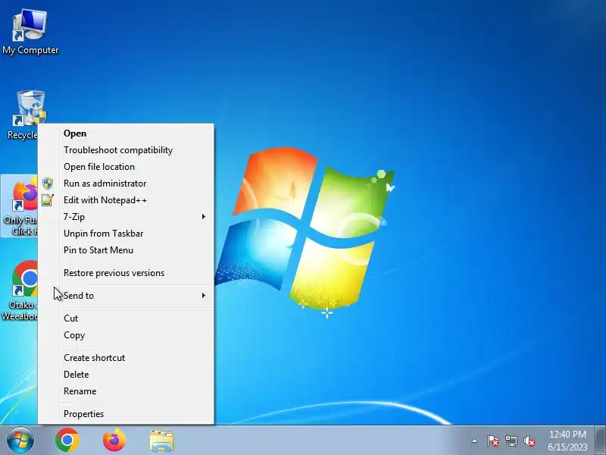Image resolution: width=606 pixels, height=455 pixels.
Task: Open the network tray icon
Action: pos(511,441)
